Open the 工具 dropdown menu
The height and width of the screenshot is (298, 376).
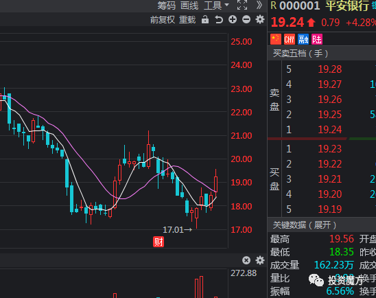pyautogui.click(x=216, y=5)
